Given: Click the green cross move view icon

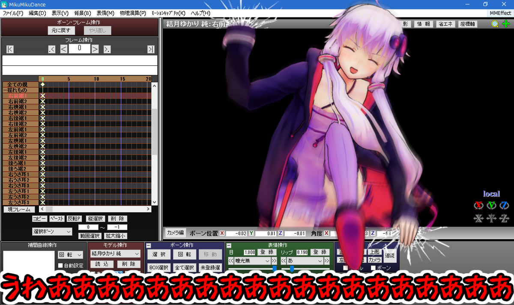Looking at the screenshot, I should pos(505,24).
